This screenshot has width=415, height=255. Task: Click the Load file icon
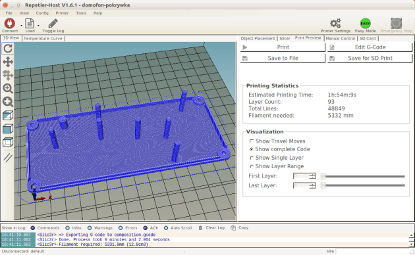[30, 23]
